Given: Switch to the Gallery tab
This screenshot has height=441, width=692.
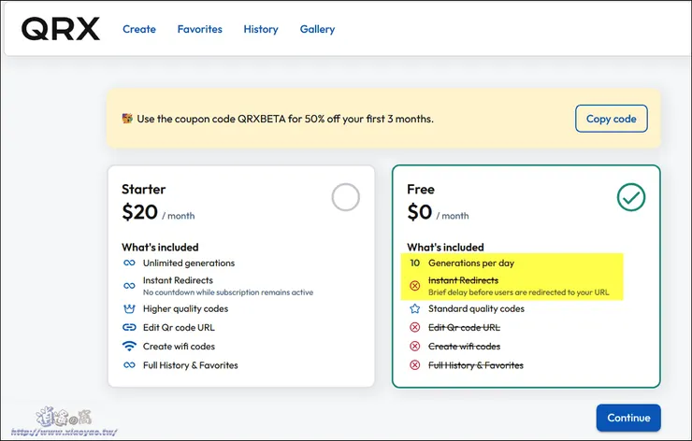Looking at the screenshot, I should pyautogui.click(x=317, y=29).
